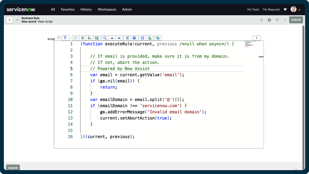Viewport: 309px width, 174px height.
Task: Click the syntax check icon with green check
Action: [x=150, y=38]
